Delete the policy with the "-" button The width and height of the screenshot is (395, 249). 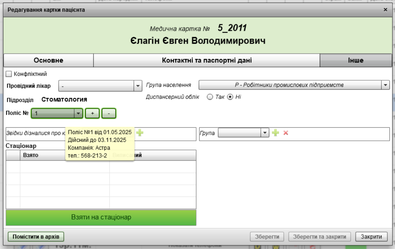(x=109, y=114)
